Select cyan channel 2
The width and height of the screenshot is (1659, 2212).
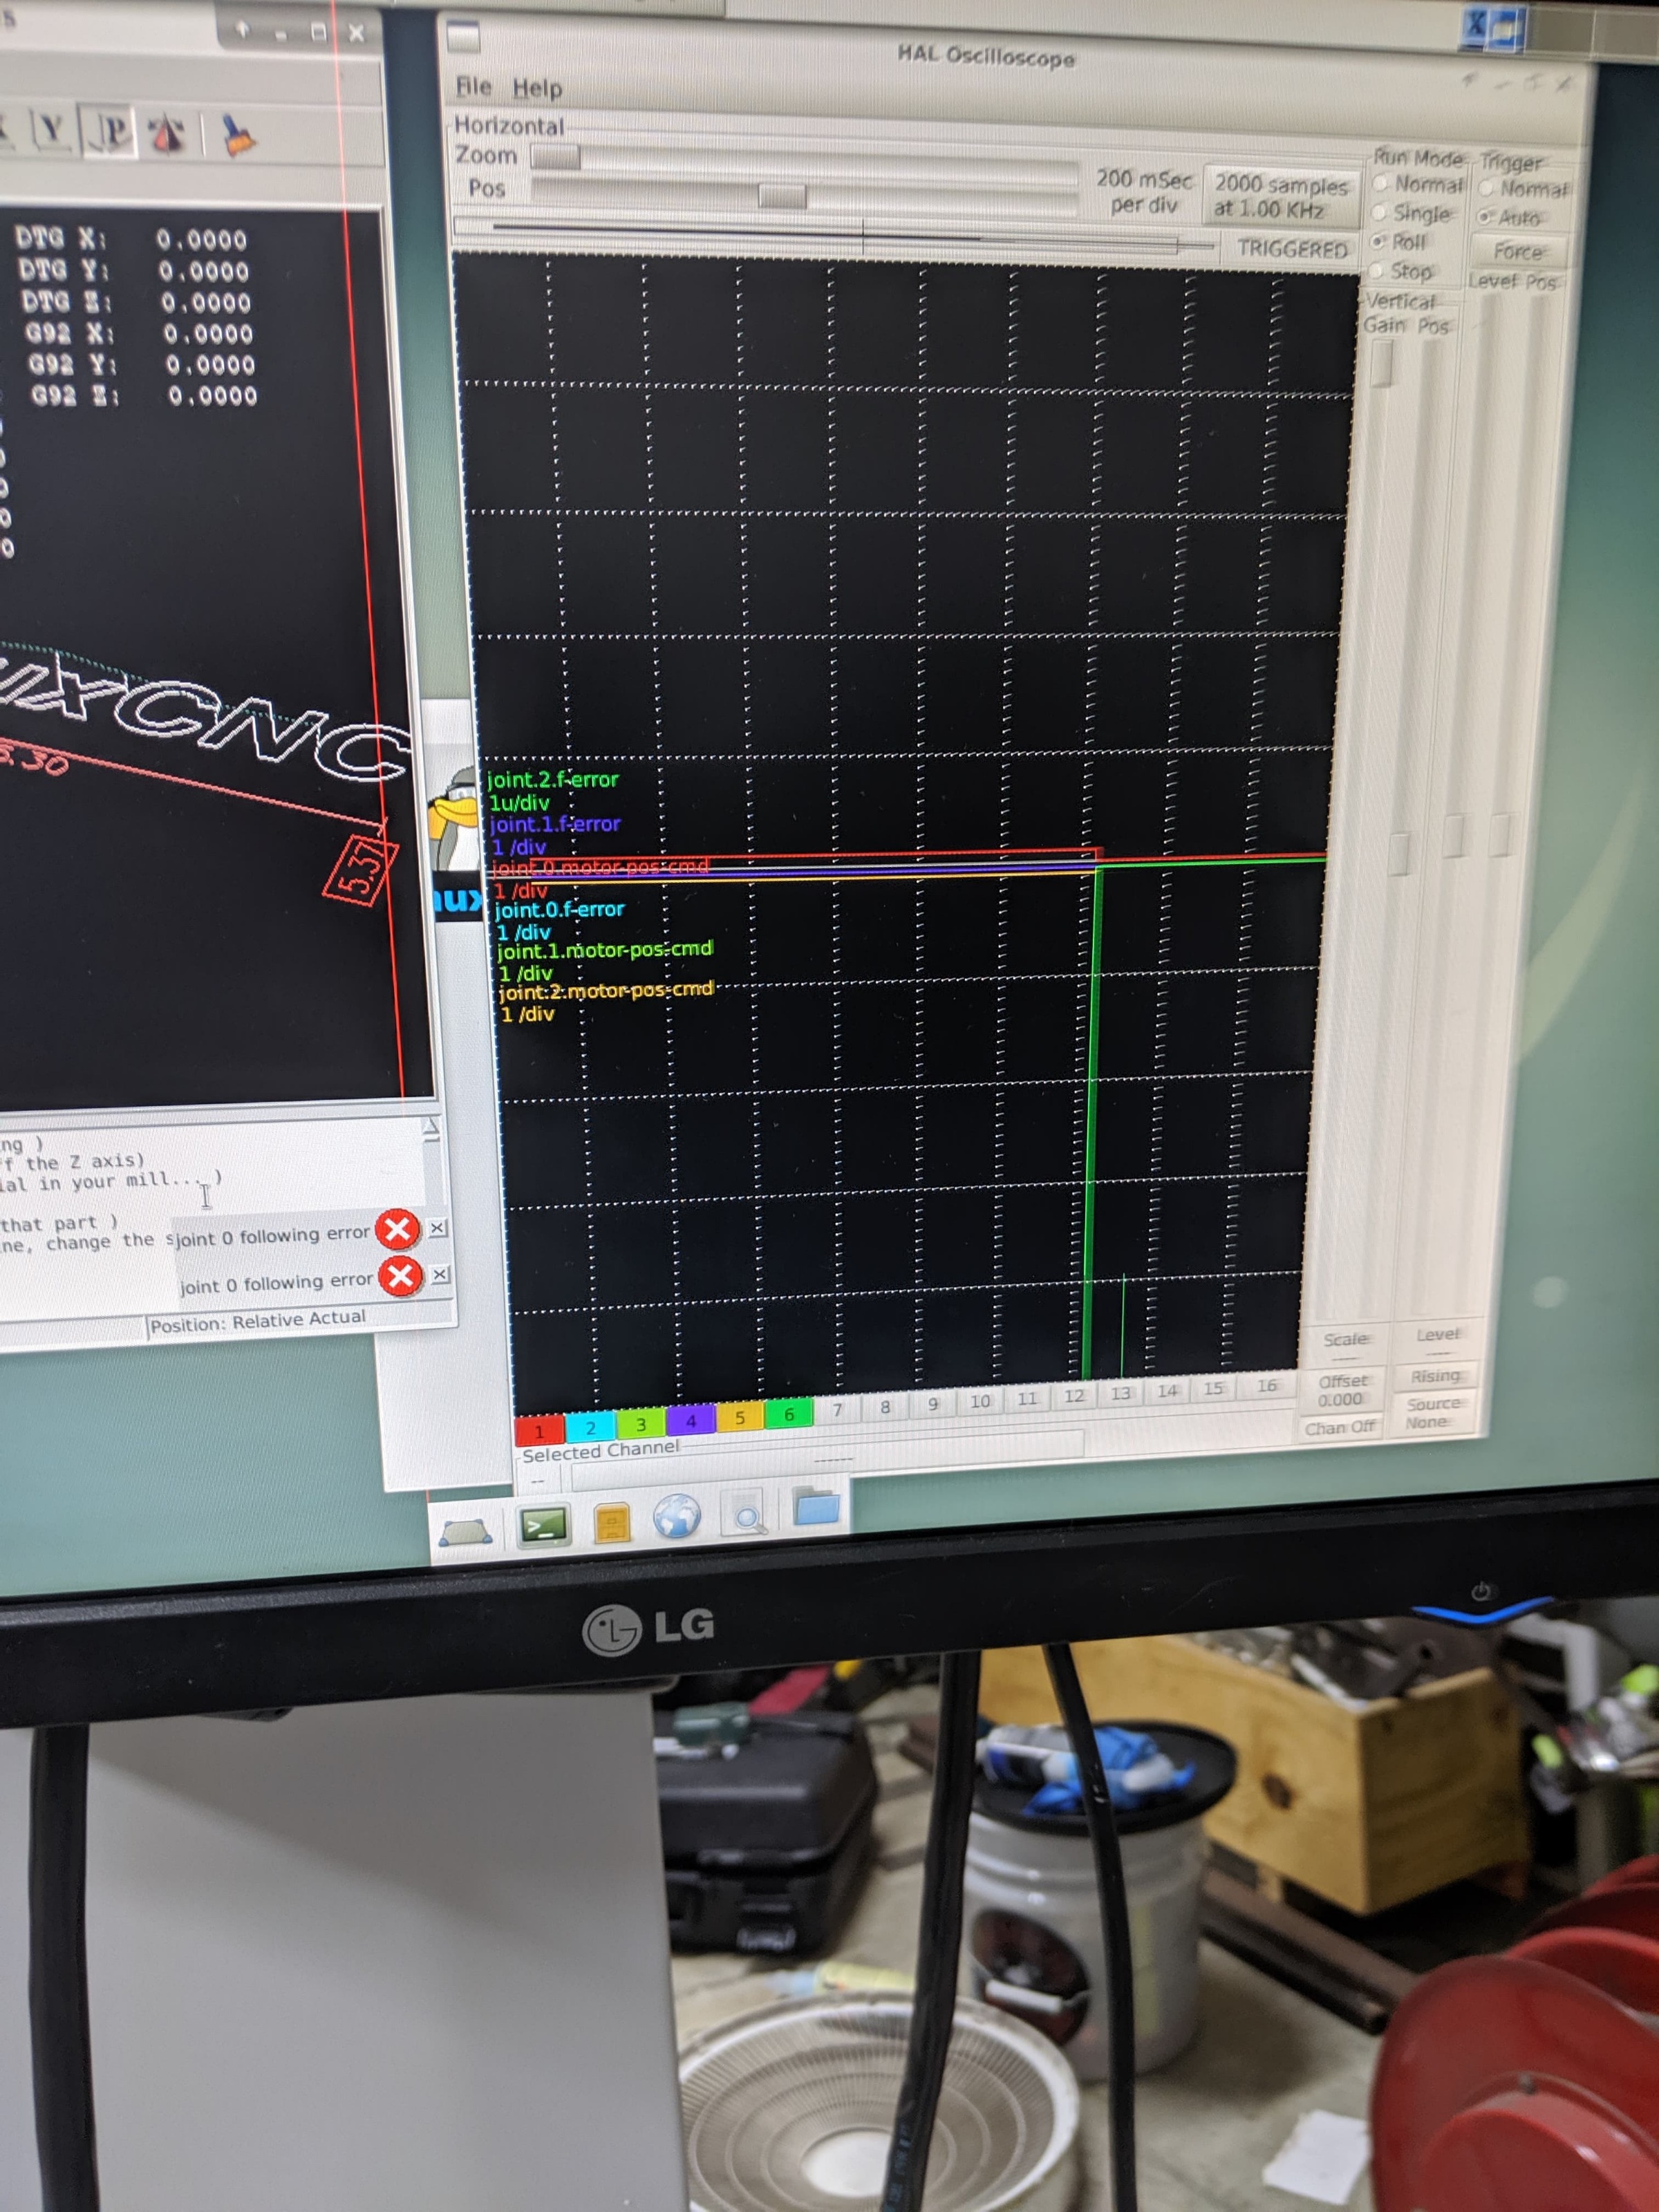click(x=590, y=1427)
